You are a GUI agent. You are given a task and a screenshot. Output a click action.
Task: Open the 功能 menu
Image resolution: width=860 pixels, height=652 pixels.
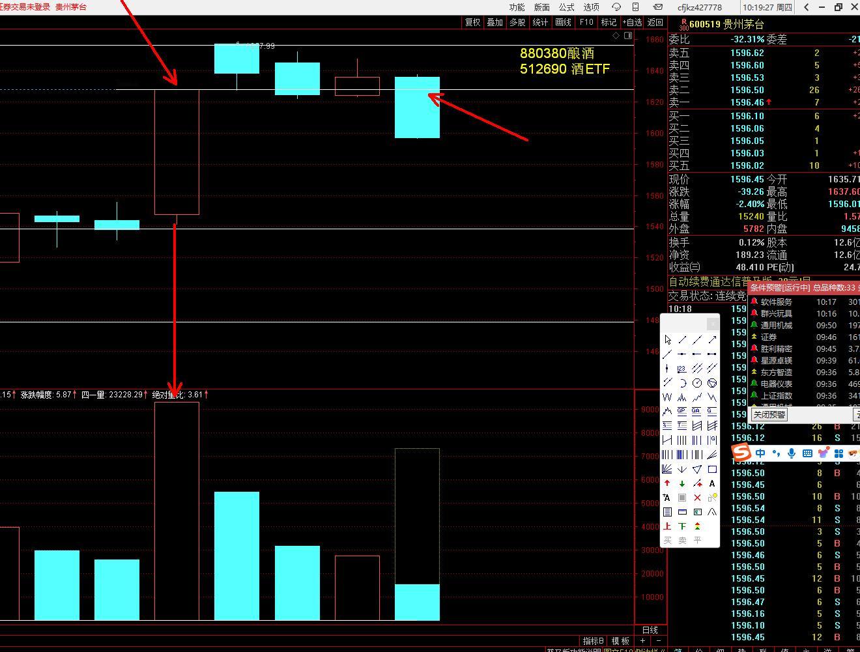517,7
